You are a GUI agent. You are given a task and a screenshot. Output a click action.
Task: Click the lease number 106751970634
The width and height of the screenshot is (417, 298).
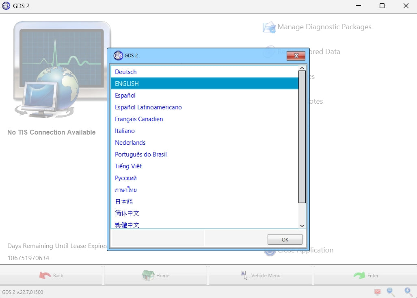click(x=28, y=258)
